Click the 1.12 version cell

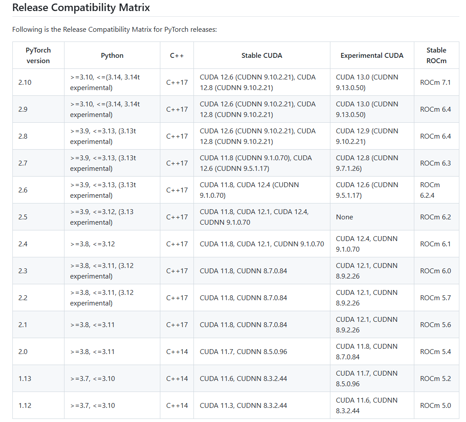(x=38, y=405)
